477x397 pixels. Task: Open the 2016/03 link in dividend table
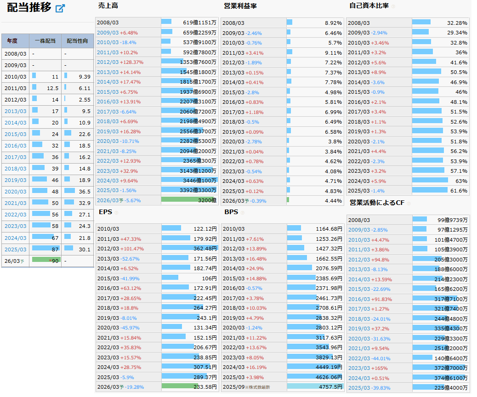click(x=16, y=146)
